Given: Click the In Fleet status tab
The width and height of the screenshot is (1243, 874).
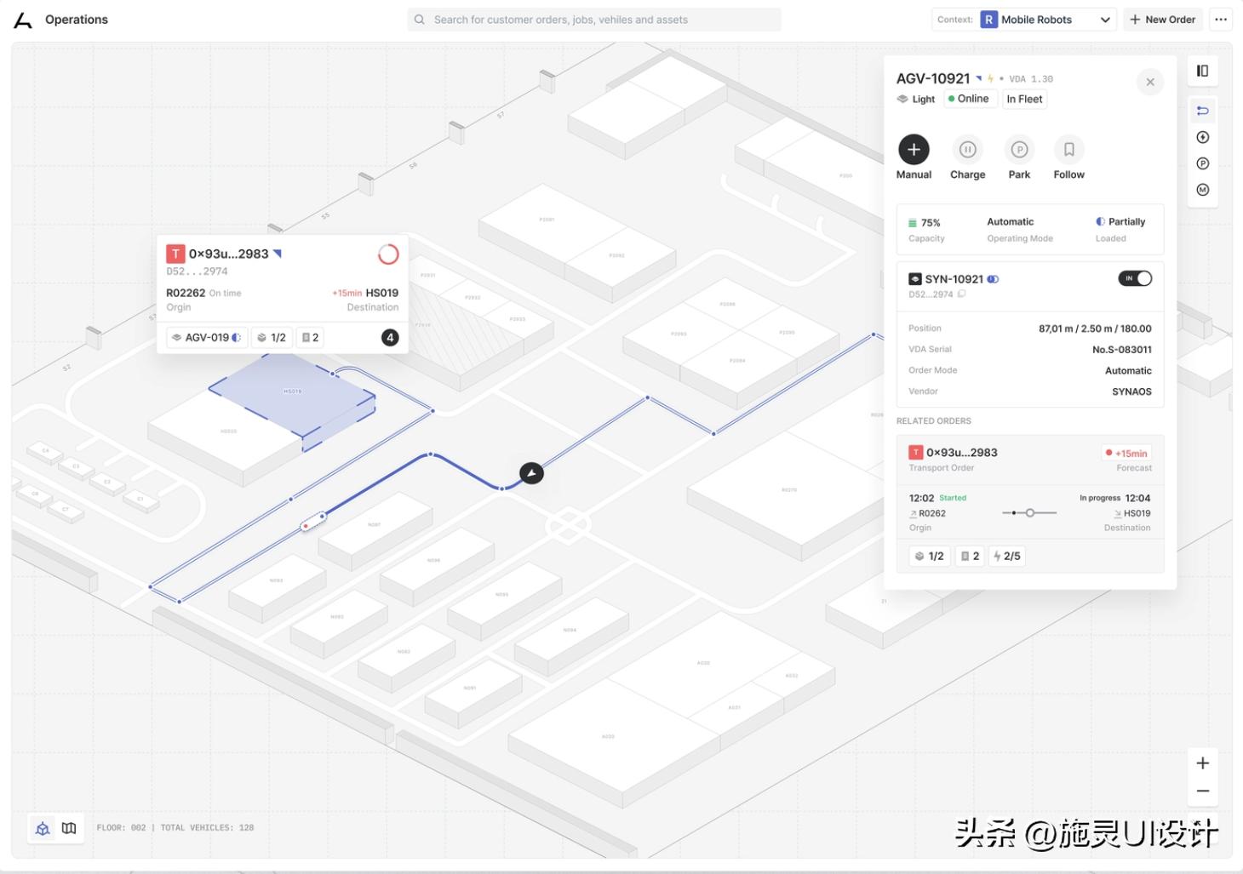Looking at the screenshot, I should point(1024,99).
